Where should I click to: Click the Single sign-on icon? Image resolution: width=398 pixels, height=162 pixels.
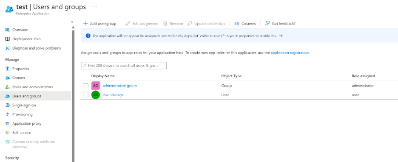tap(7, 105)
